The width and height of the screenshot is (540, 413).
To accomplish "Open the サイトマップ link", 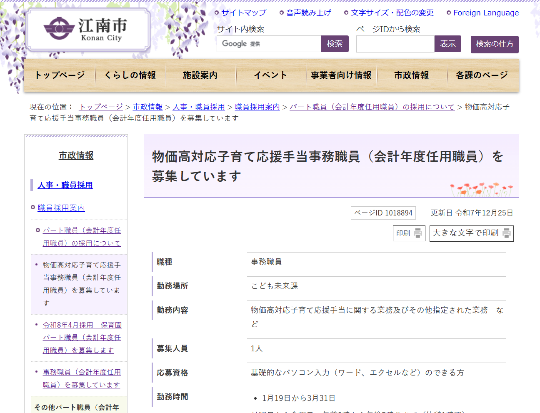I will 243,13.
